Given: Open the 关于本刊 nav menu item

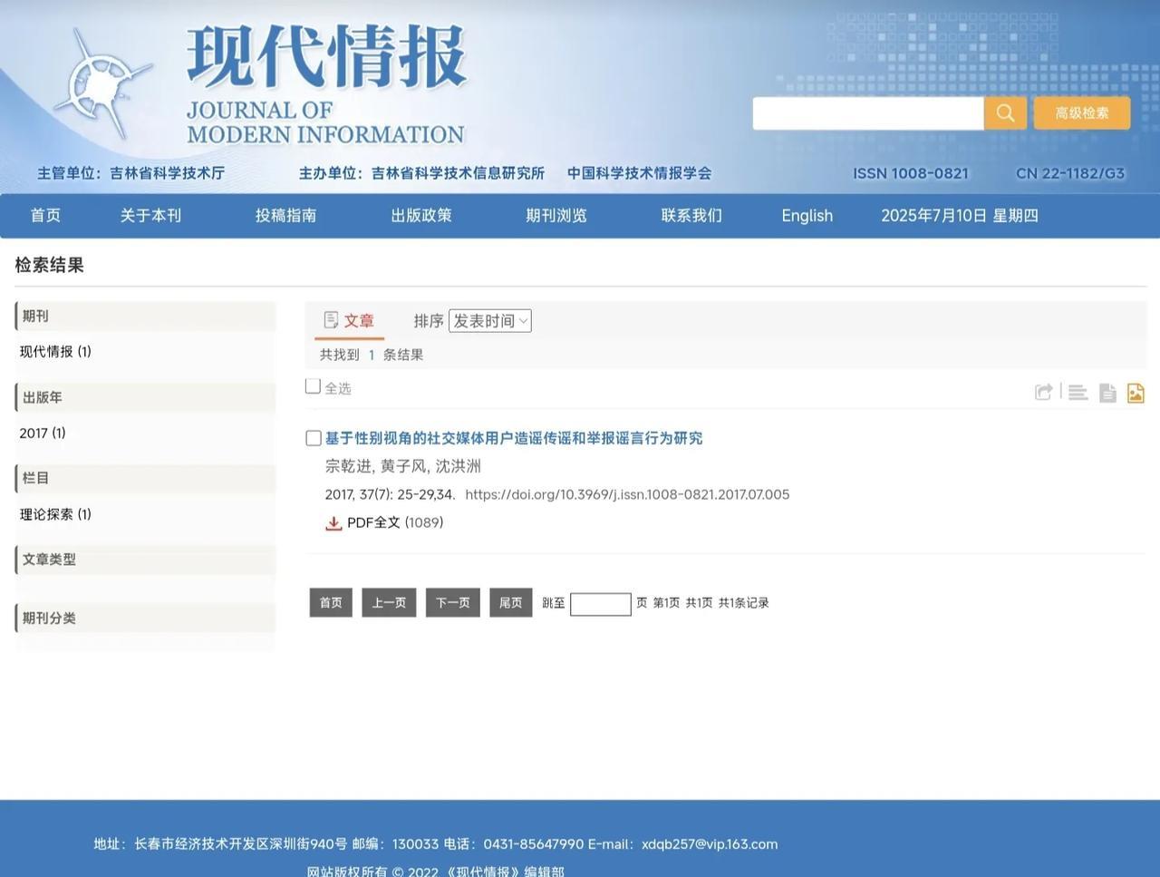Looking at the screenshot, I should click(x=150, y=216).
